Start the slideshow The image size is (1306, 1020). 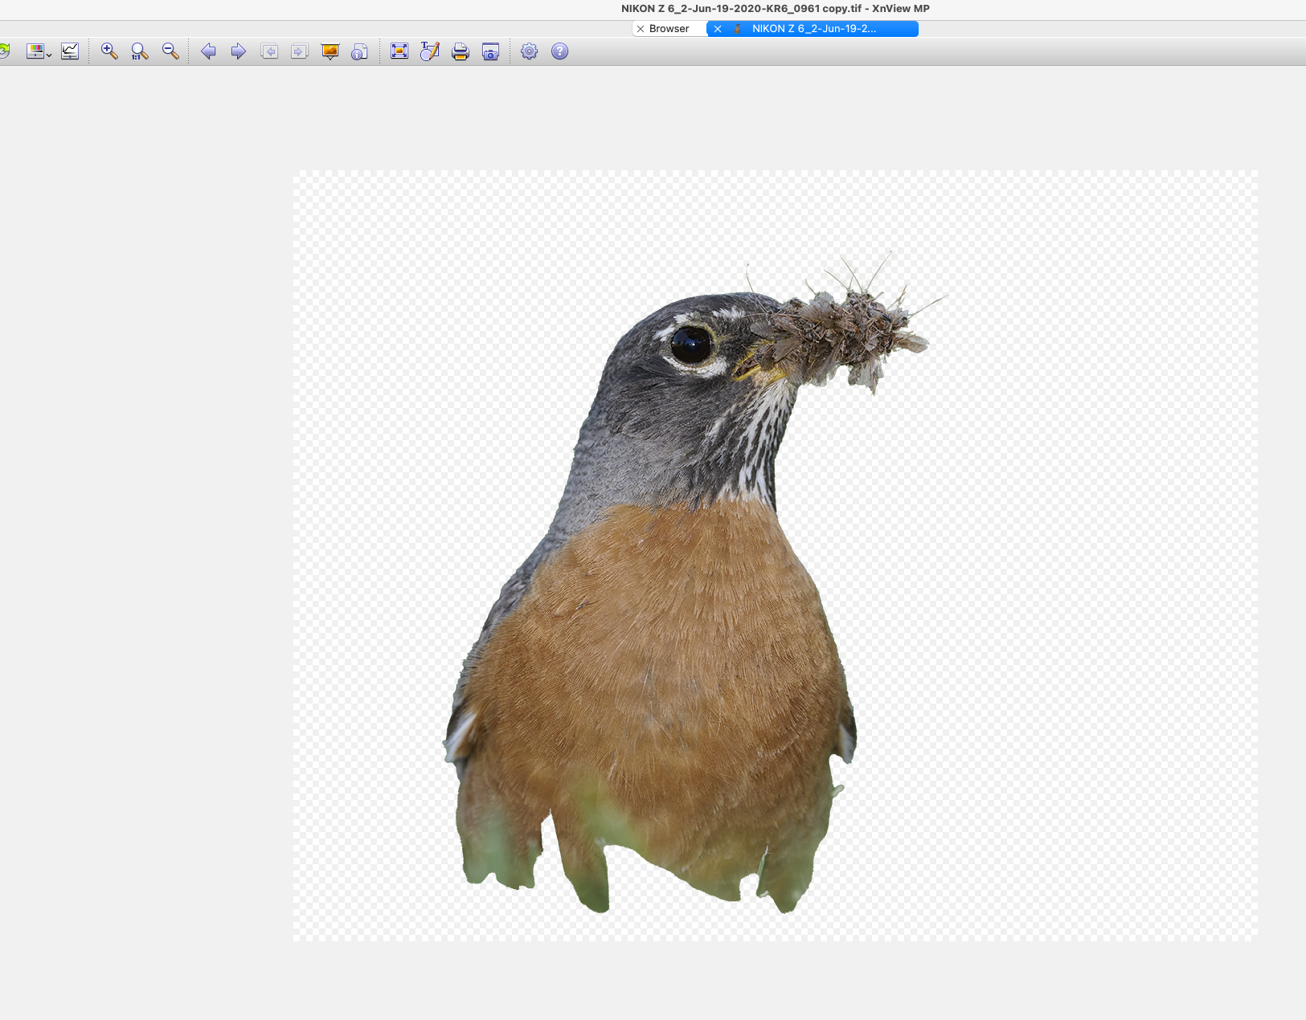[x=330, y=51]
